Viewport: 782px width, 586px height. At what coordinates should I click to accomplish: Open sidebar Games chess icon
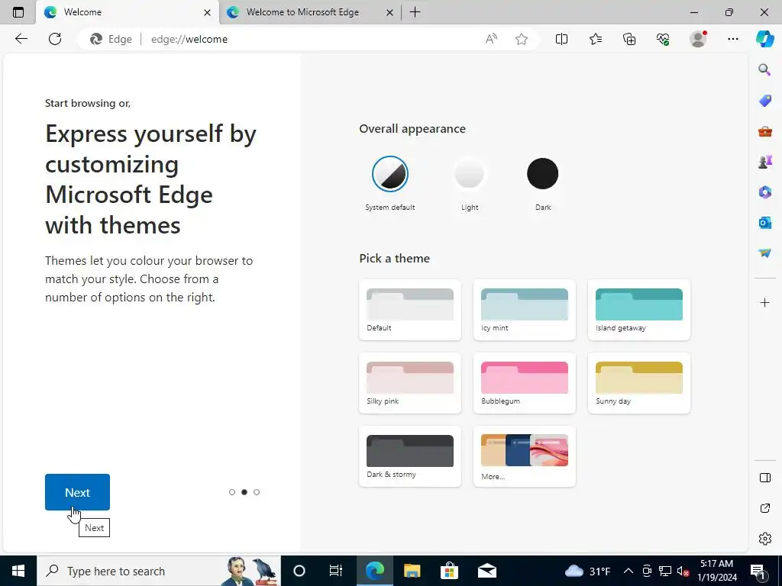[764, 162]
